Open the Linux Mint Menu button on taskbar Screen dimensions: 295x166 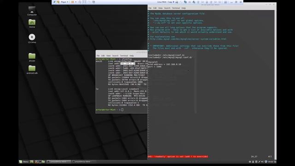tap(24, 162)
